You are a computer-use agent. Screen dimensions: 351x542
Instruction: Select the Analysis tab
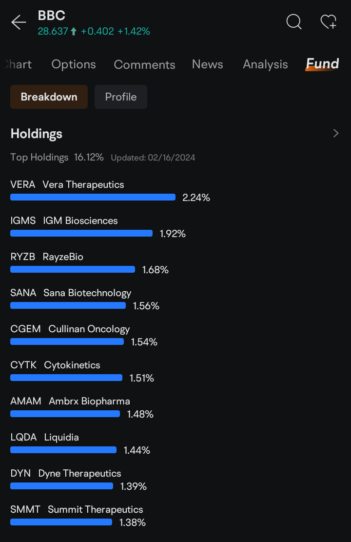tap(265, 64)
